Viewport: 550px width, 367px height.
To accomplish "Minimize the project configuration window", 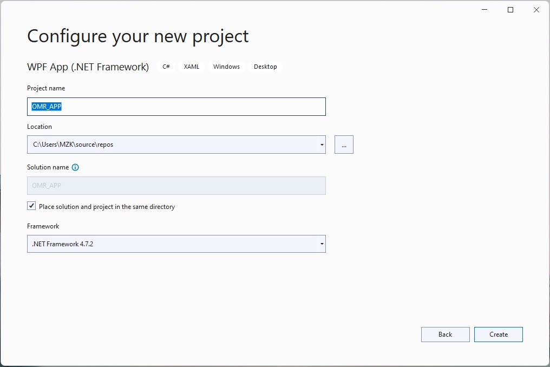I will click(483, 9).
